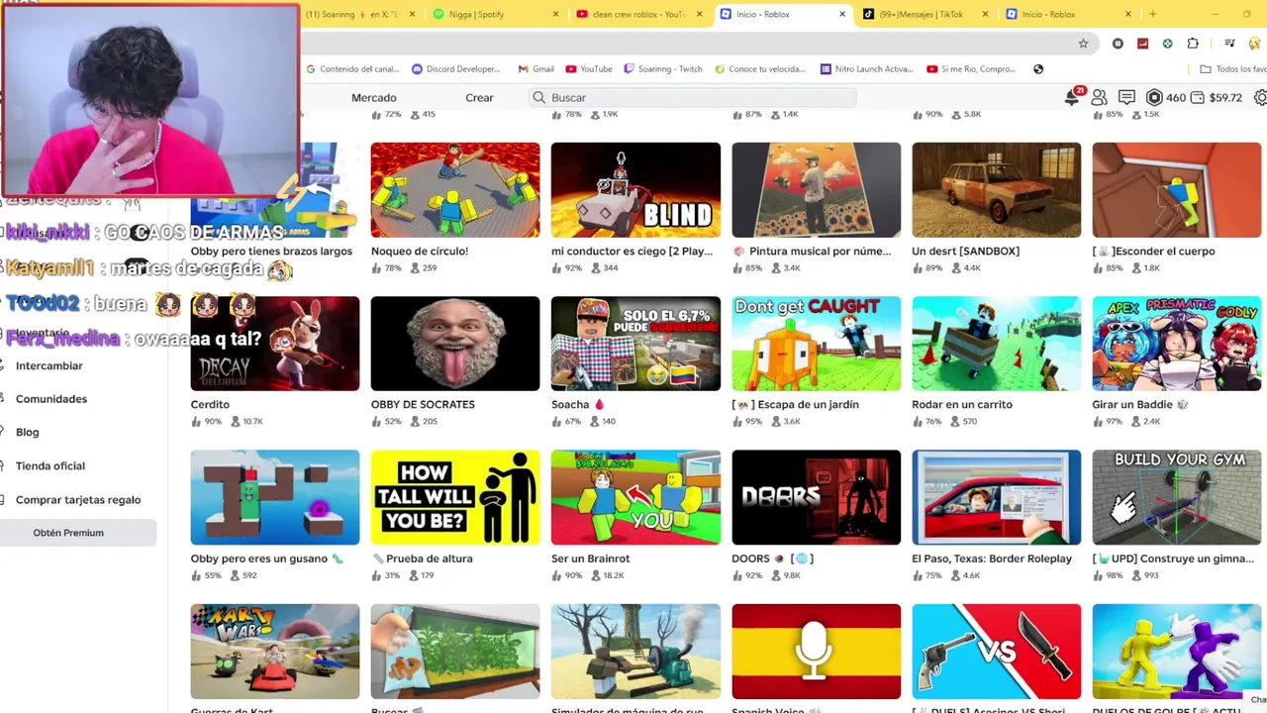The height and width of the screenshot is (713, 1267).
Task: Switch to the last Inicio - Roblox tab
Action: click(x=1067, y=14)
